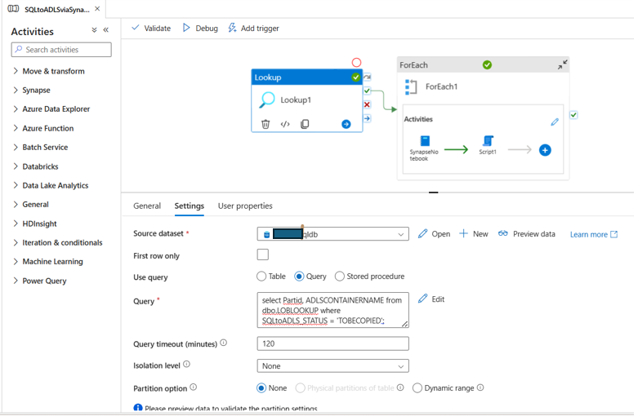Show Partition option info tooltip icon
This screenshot has height=416, width=638.
tap(194, 387)
